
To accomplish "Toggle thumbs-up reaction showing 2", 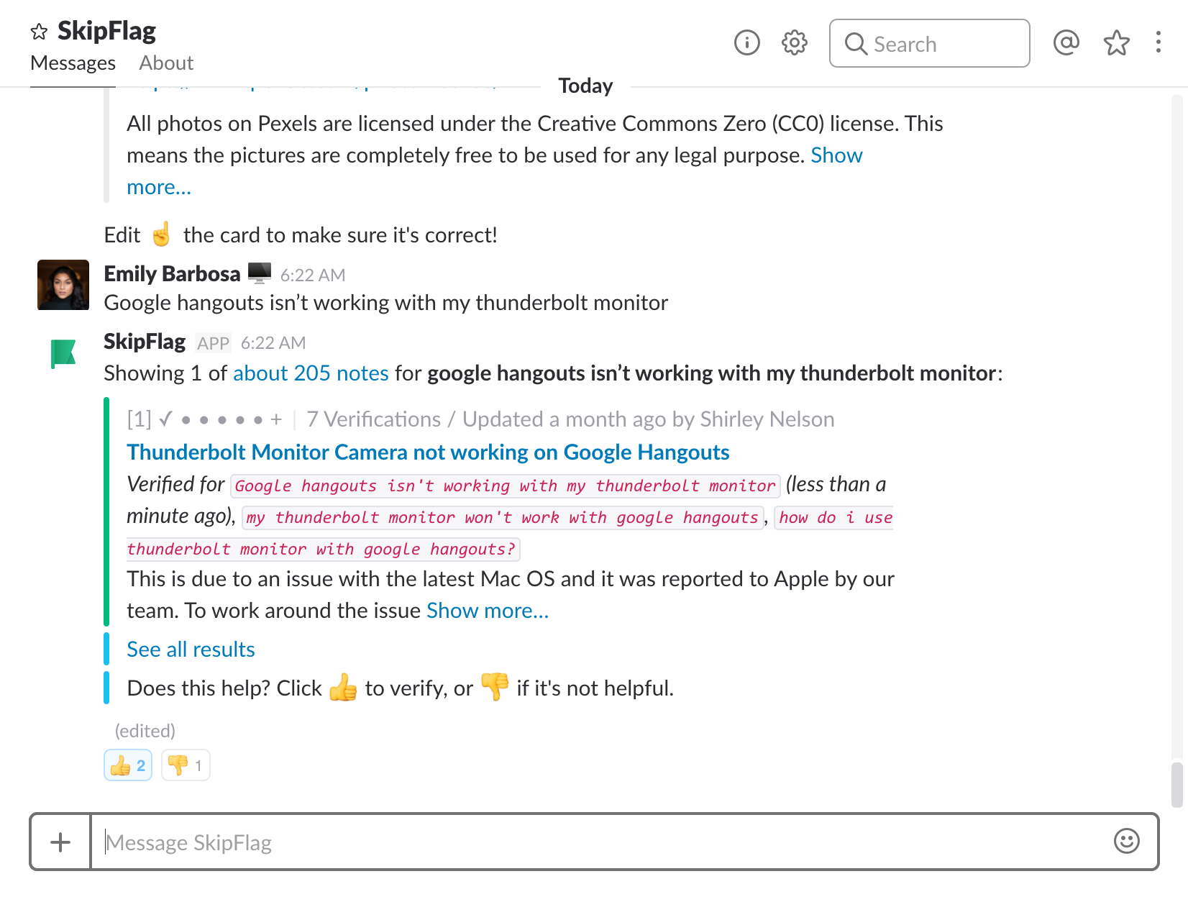I will [x=128, y=765].
